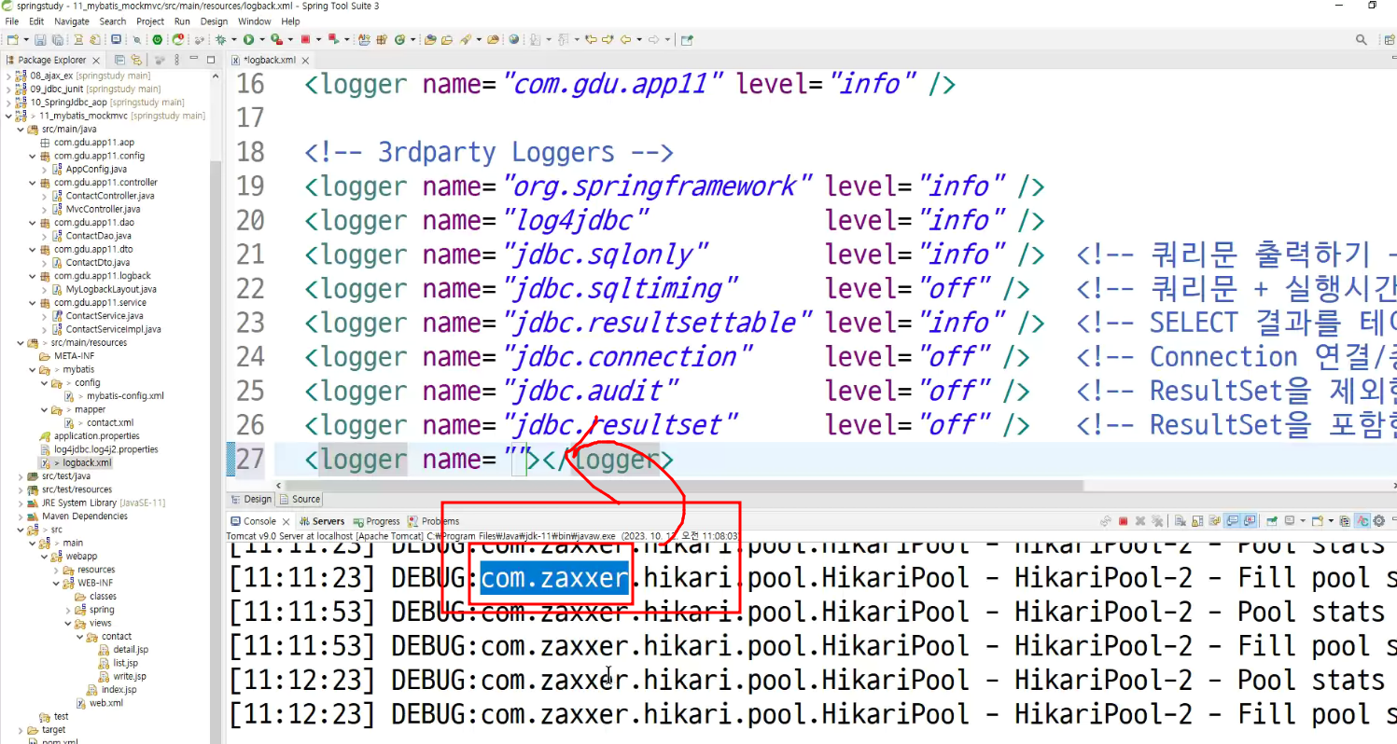Toggle the AC colored console option icon
Image resolution: width=1397 pixels, height=744 pixels.
(1362, 521)
